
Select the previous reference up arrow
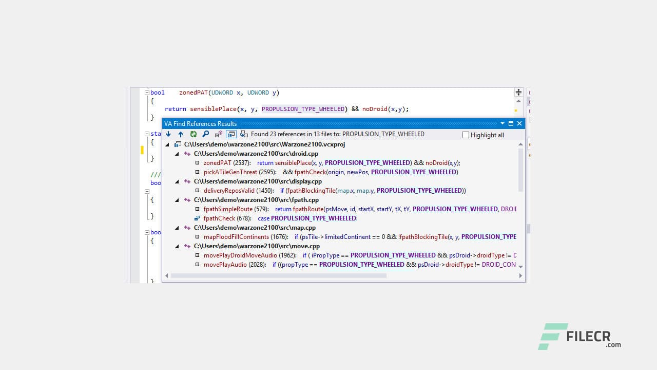tap(181, 134)
